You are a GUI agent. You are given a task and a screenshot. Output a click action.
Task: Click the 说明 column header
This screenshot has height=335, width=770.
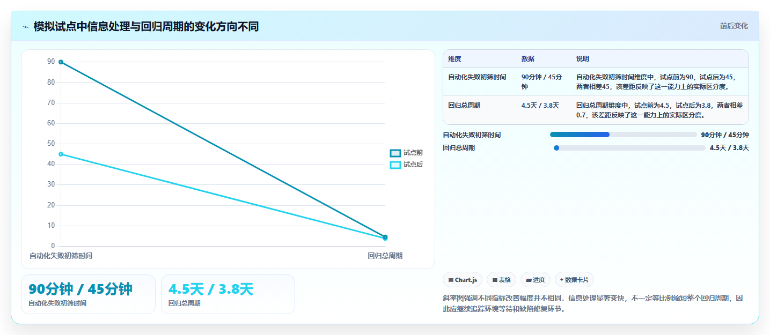[x=583, y=59]
